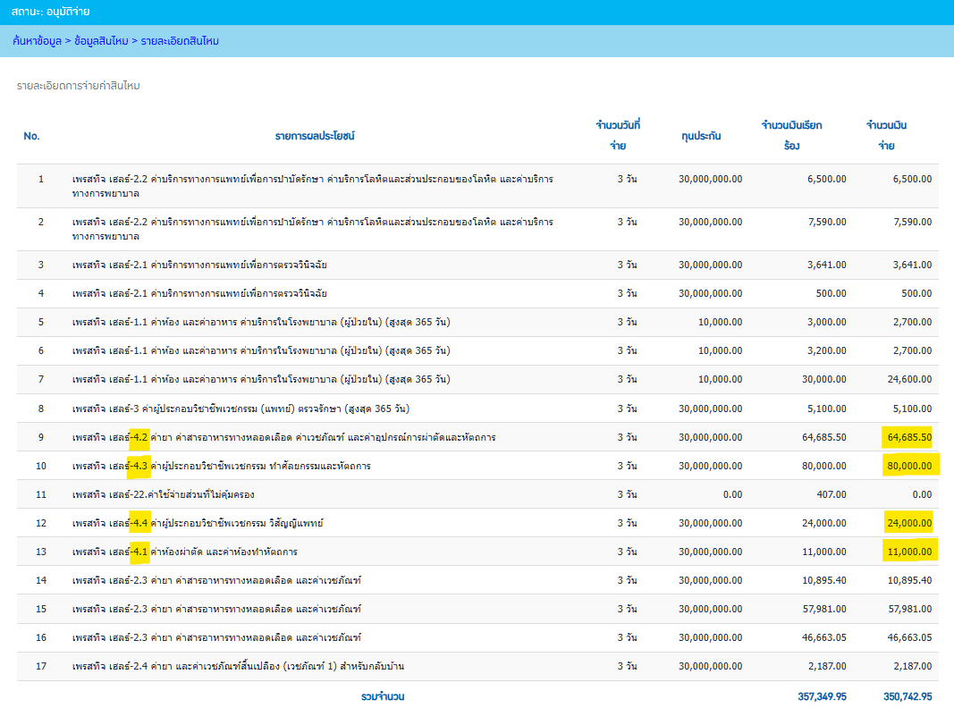Click the total paid amount 350,742.95
This screenshot has height=708, width=954.
point(908,696)
